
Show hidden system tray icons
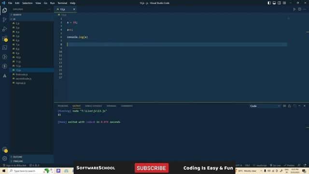[261, 171]
